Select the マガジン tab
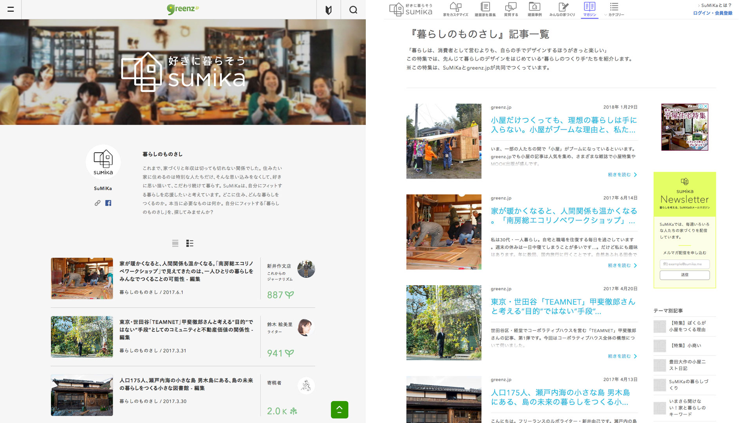The width and height of the screenshot is (752, 423). (589, 9)
